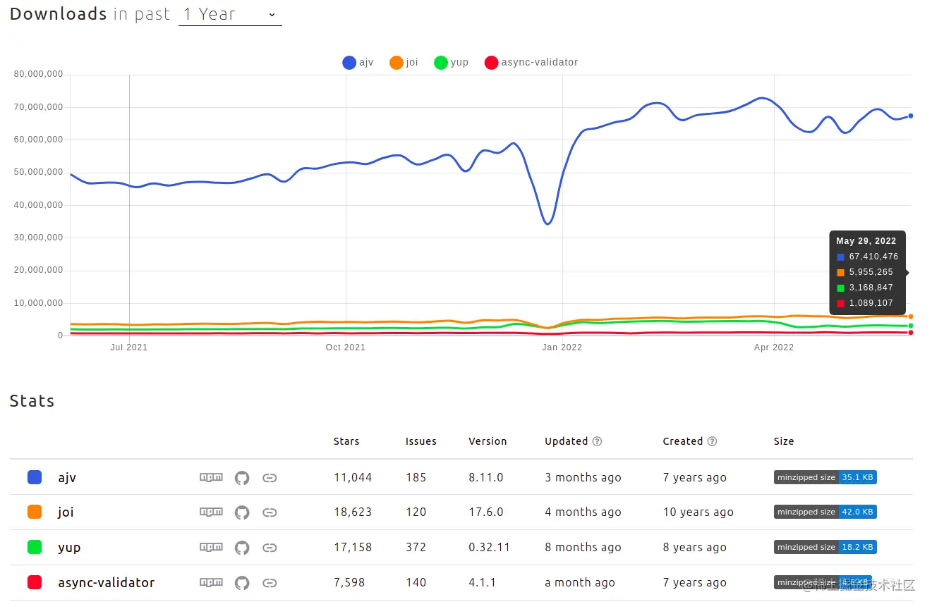This screenshot has height=609, width=932.
Task: Click the async-validator red color swatch in stats
Action: point(35,582)
